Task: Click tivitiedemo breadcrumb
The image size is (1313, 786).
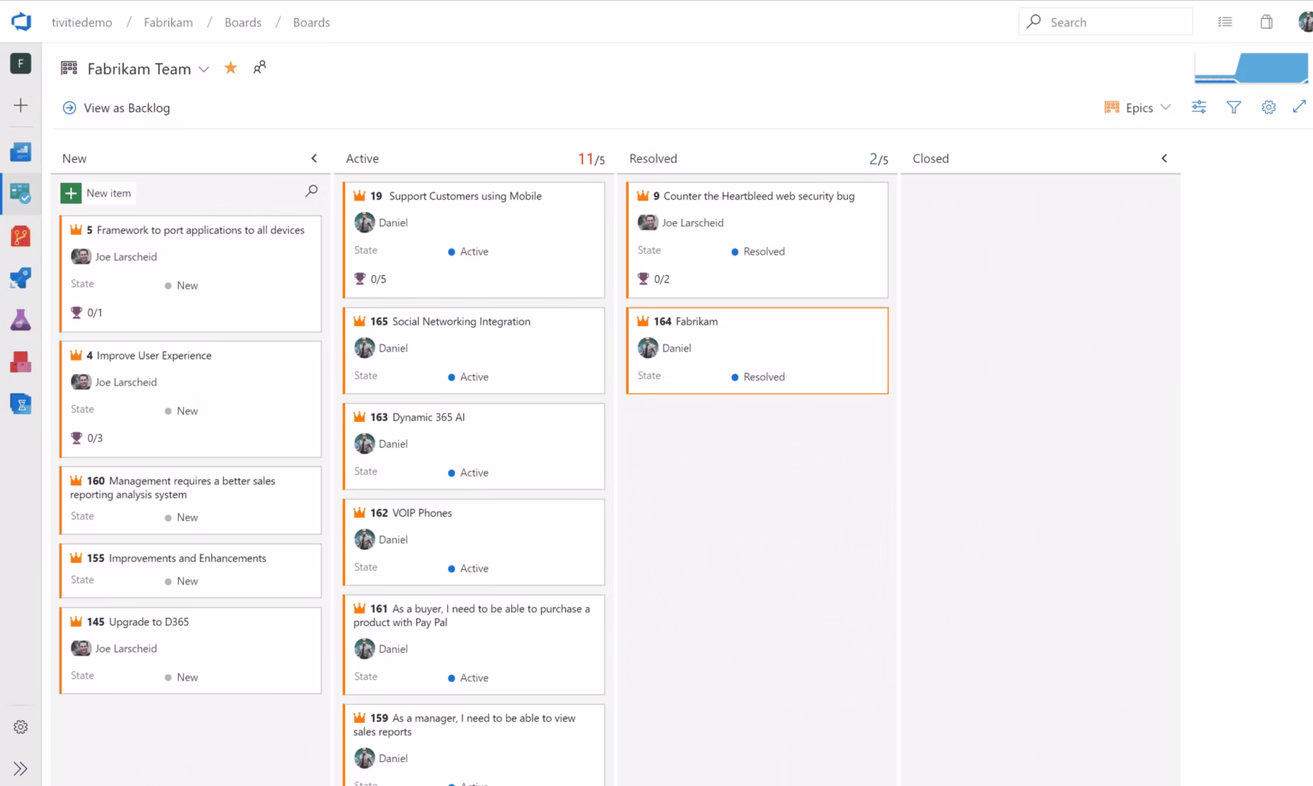Action: (x=82, y=22)
